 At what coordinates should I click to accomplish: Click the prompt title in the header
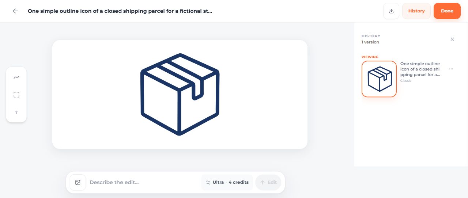click(x=120, y=11)
